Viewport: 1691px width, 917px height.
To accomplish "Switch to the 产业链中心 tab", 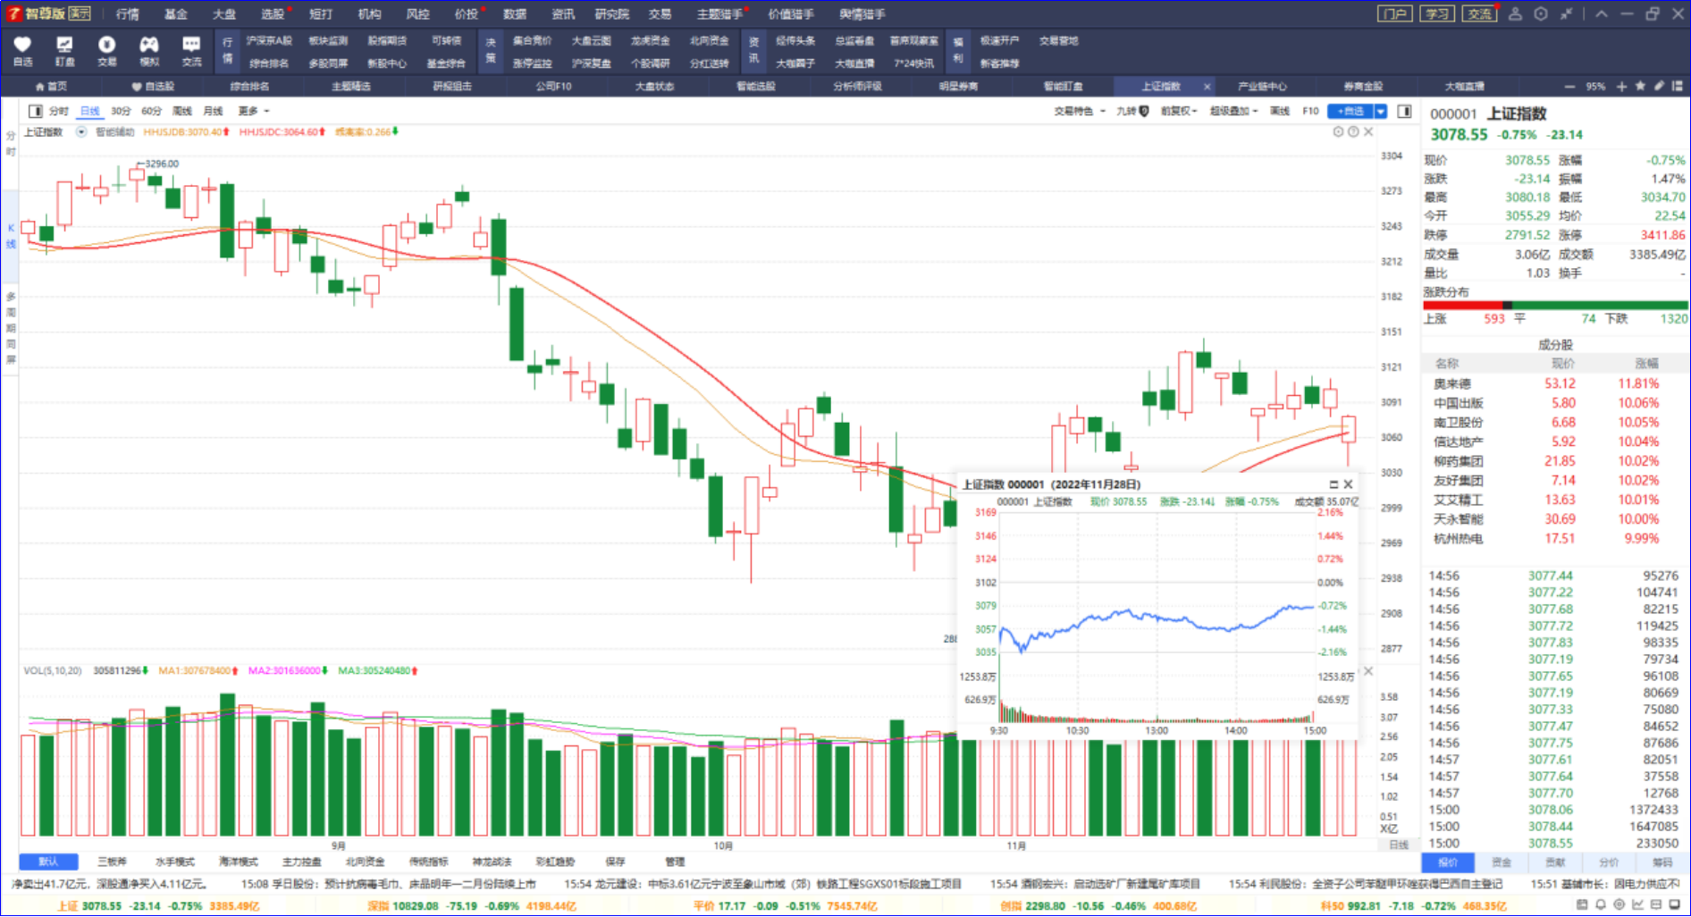I will click(x=1262, y=87).
